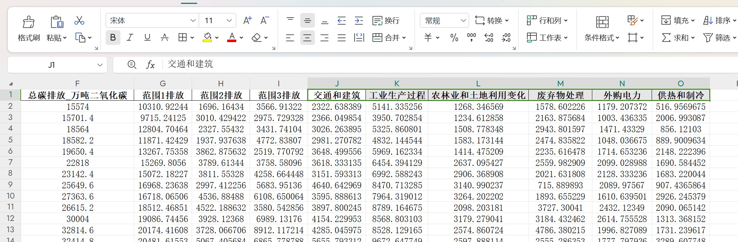Screen dimensions: 738x242
Task: Click the Filter (筛选) button
Action: [x=719, y=38]
